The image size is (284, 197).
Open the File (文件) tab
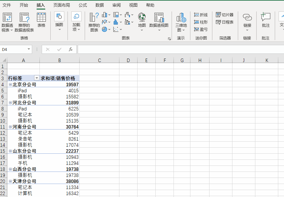tap(7, 5)
